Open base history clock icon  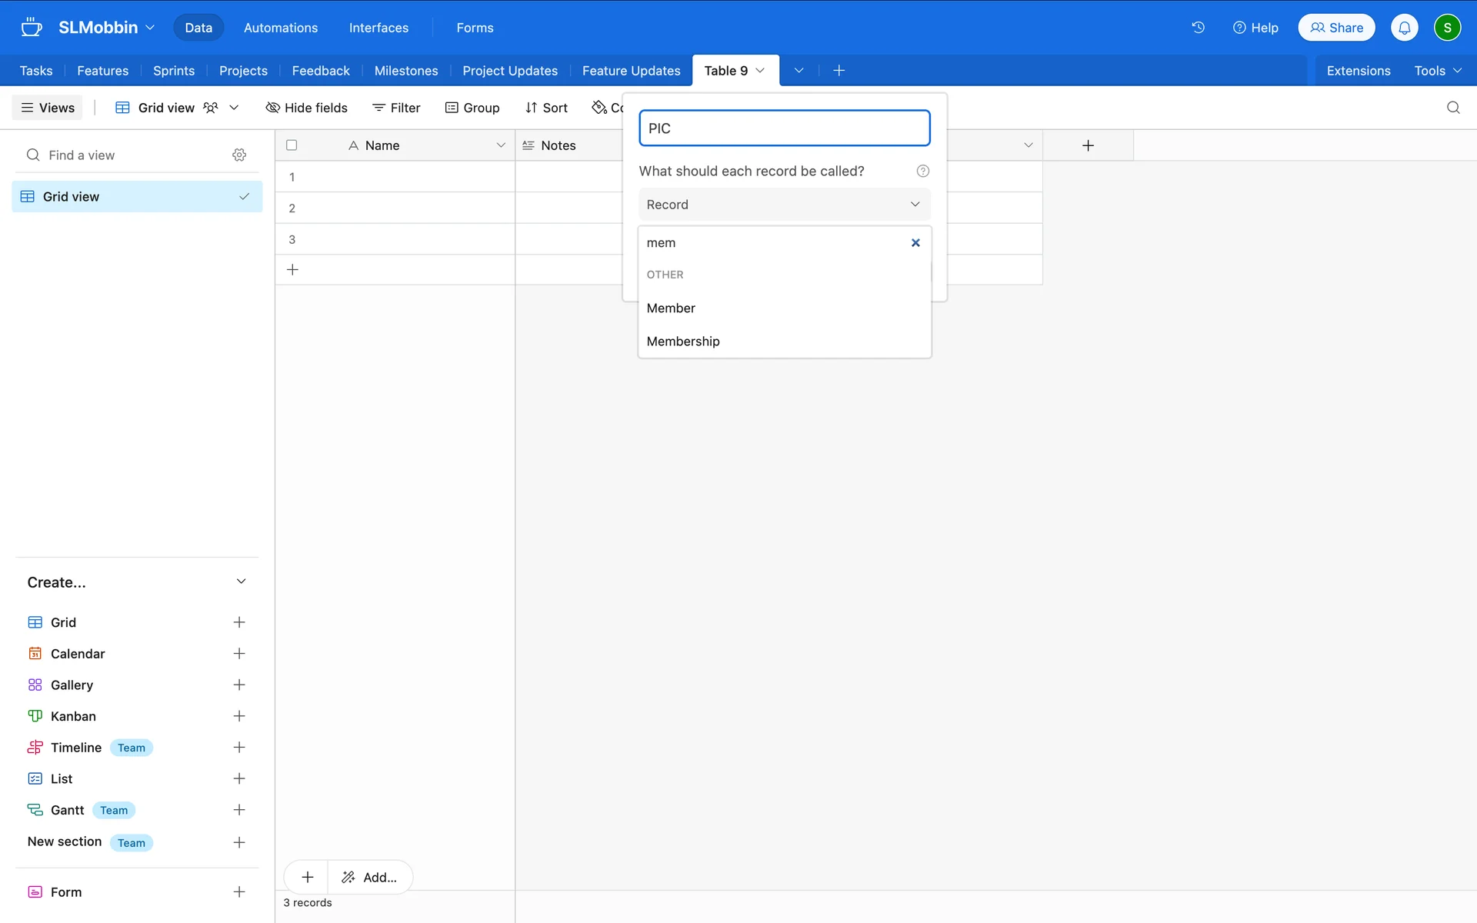(x=1198, y=28)
